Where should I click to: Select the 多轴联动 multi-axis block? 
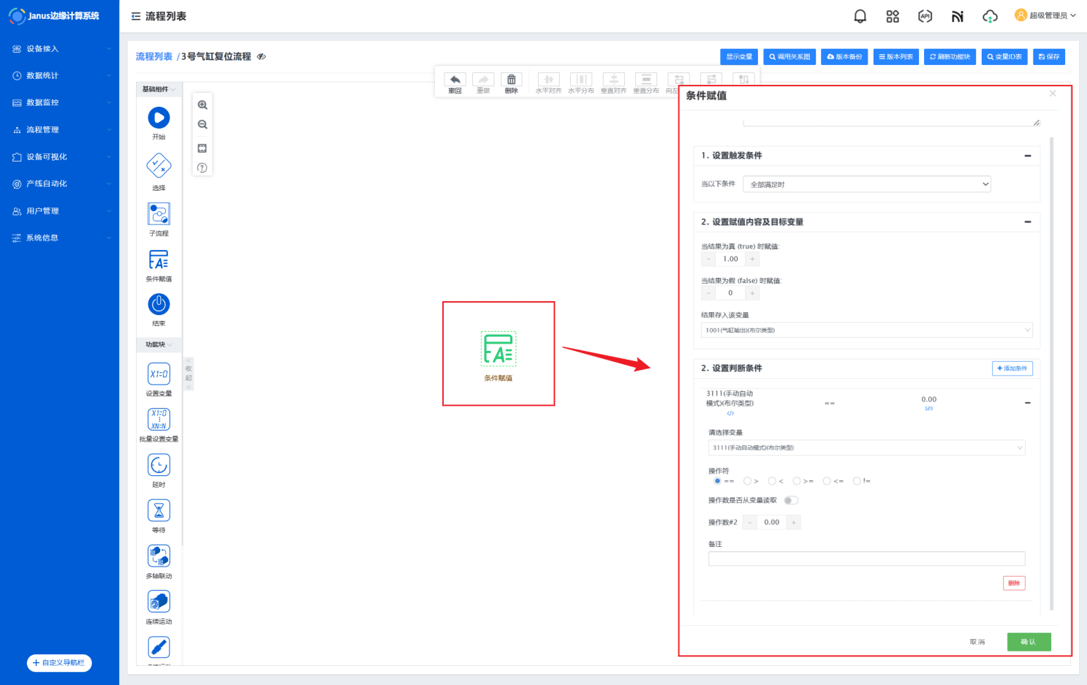[x=159, y=556]
